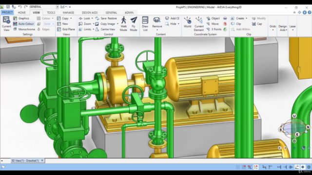Image resolution: width=312 pixels, height=175 pixels.
Task: Toggle Monochrome display mode
Action: (x=24, y=29)
